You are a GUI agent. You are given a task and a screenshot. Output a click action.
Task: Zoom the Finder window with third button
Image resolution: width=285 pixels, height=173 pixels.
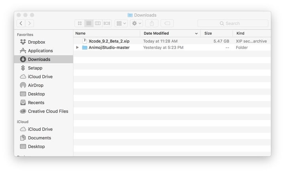pyautogui.click(x=32, y=15)
